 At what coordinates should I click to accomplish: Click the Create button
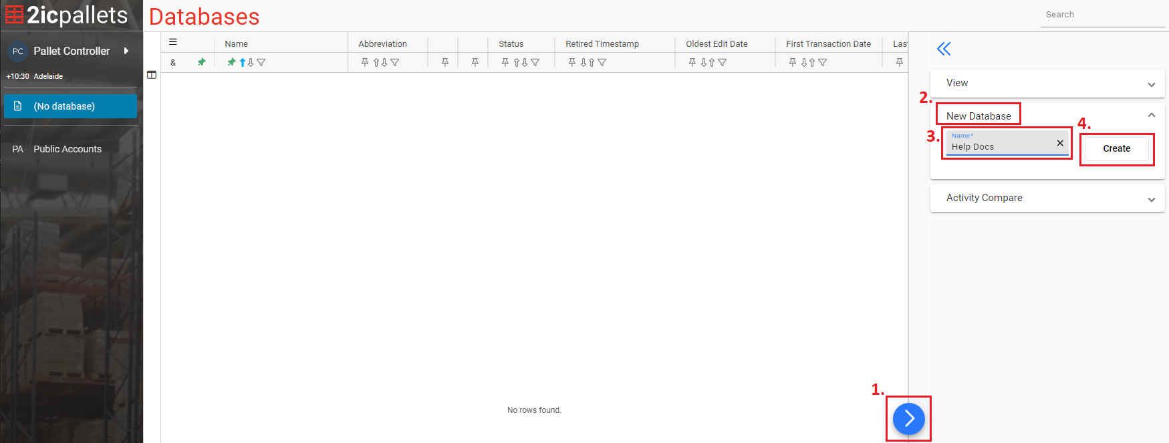point(1116,149)
